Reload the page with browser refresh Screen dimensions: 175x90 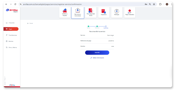pyautogui.click(x=15, y=4)
